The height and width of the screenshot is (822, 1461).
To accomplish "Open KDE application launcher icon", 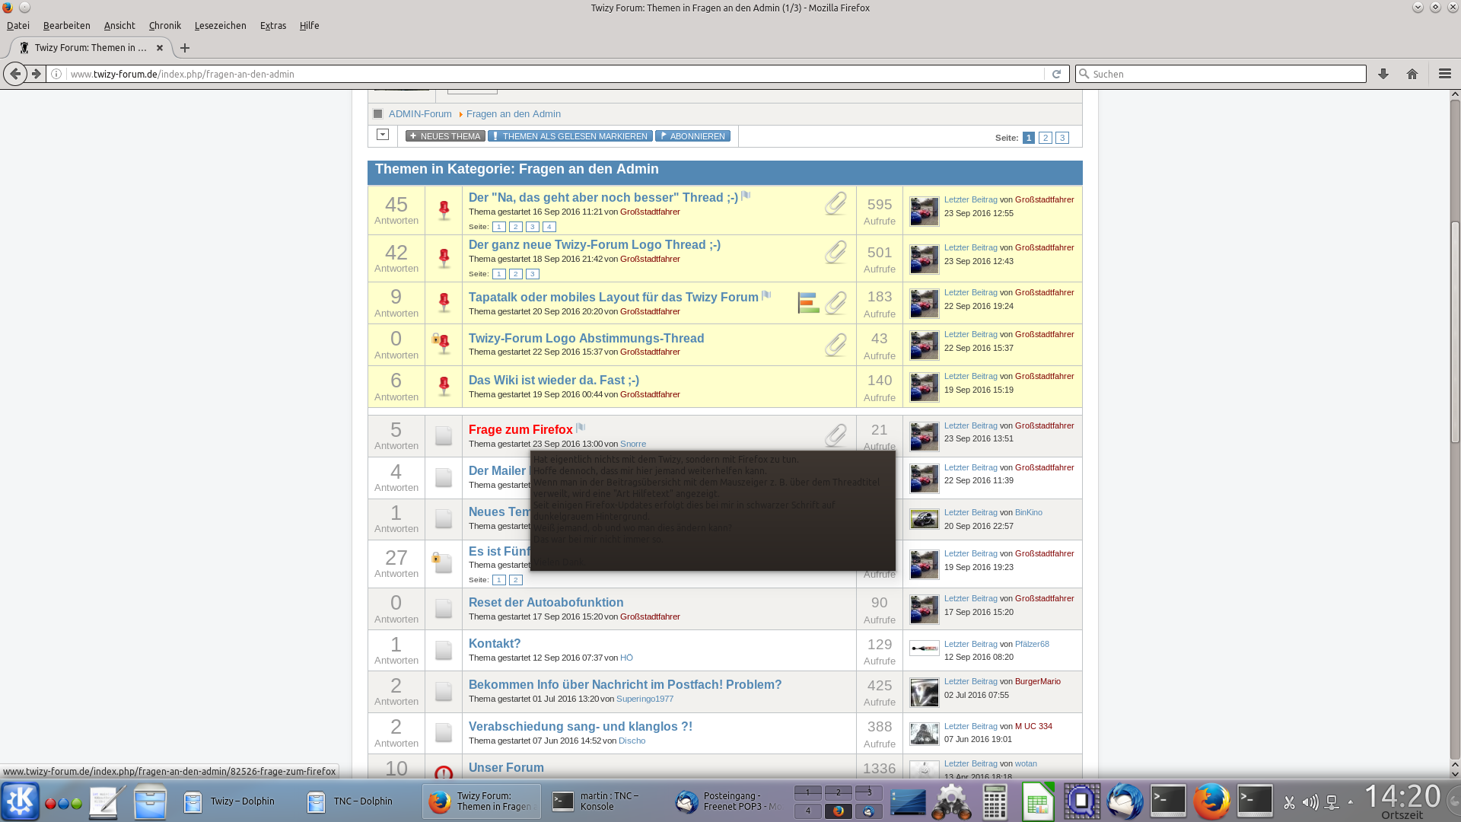I will click(20, 801).
